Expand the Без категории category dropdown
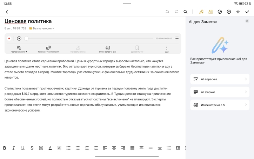This screenshot has height=159, width=254. point(42,28)
